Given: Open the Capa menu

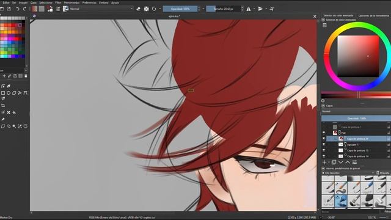Looking at the screenshot, I should click(x=34, y=2).
